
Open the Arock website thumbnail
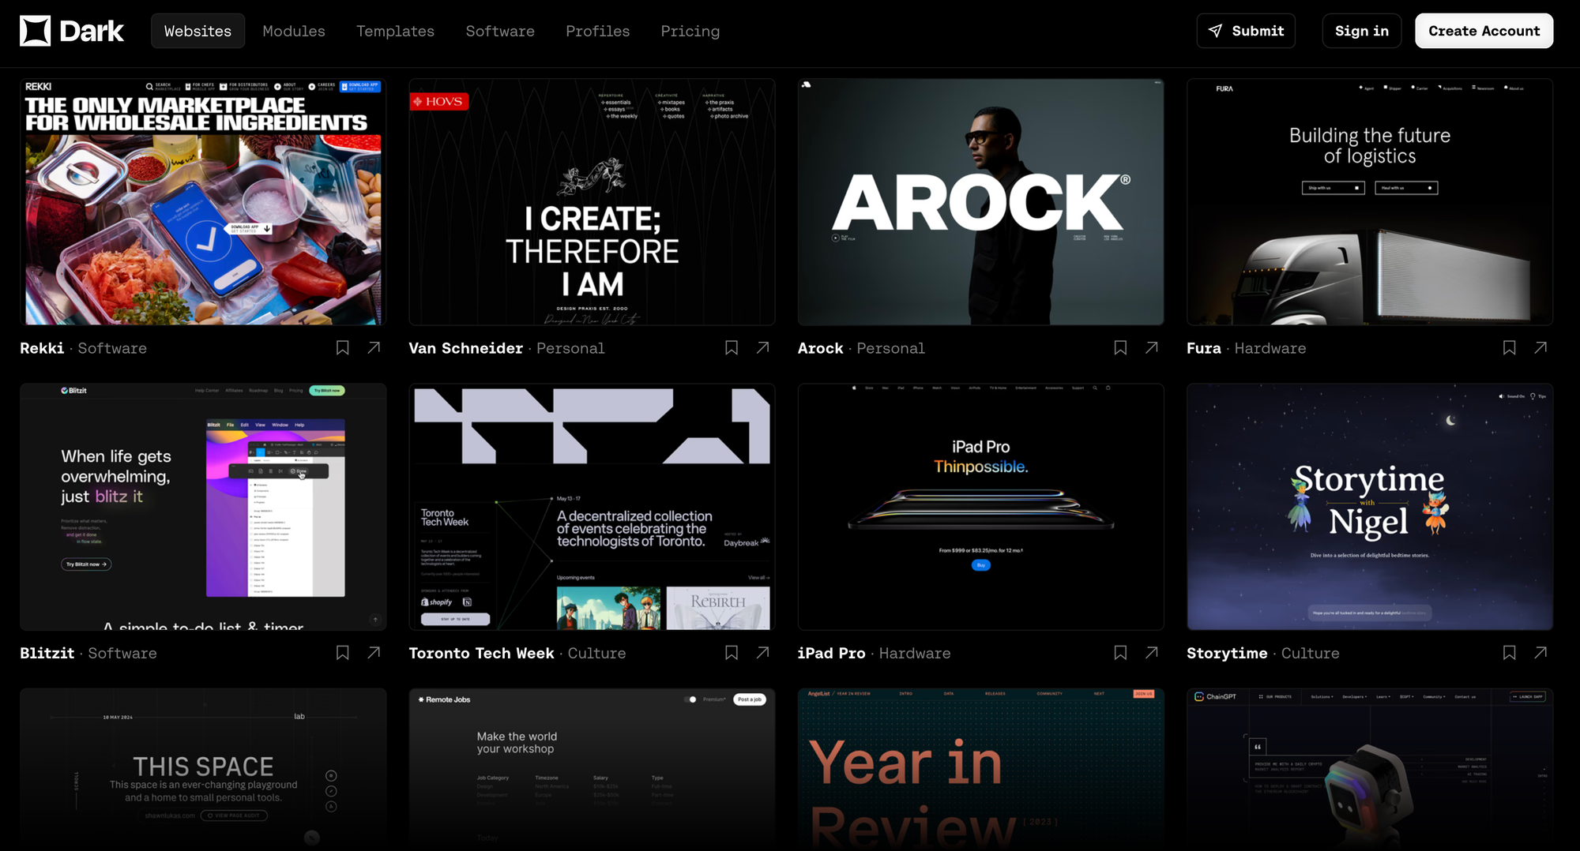[x=980, y=201]
